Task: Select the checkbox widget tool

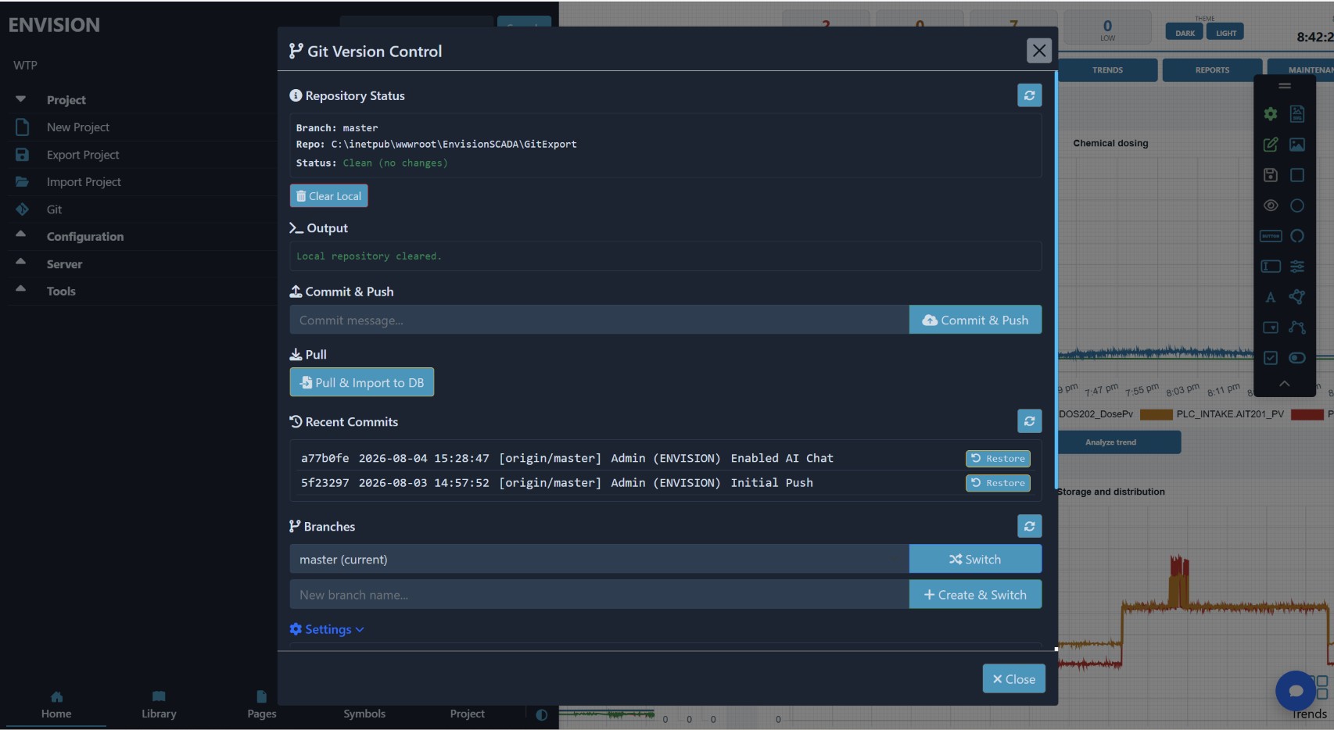Action: click(1271, 358)
